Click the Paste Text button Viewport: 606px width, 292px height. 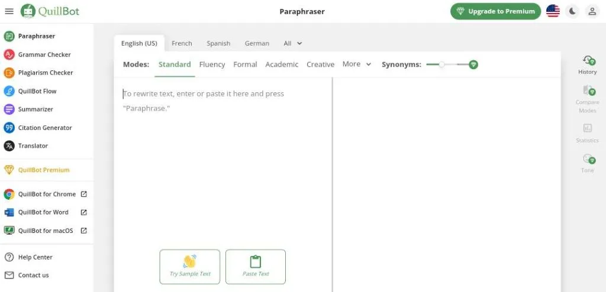click(256, 267)
